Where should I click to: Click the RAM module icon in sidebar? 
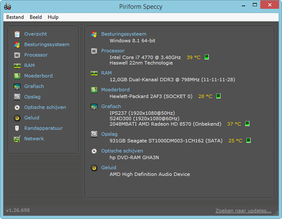[17, 65]
